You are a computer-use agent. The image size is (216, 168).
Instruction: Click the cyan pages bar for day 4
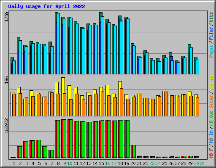pos(33,59)
